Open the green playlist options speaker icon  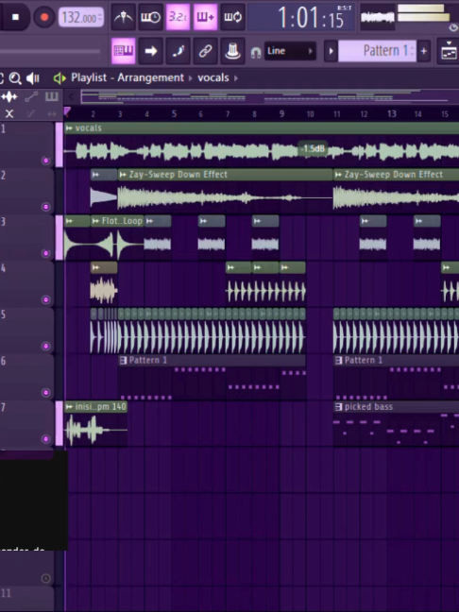pyautogui.click(x=59, y=78)
